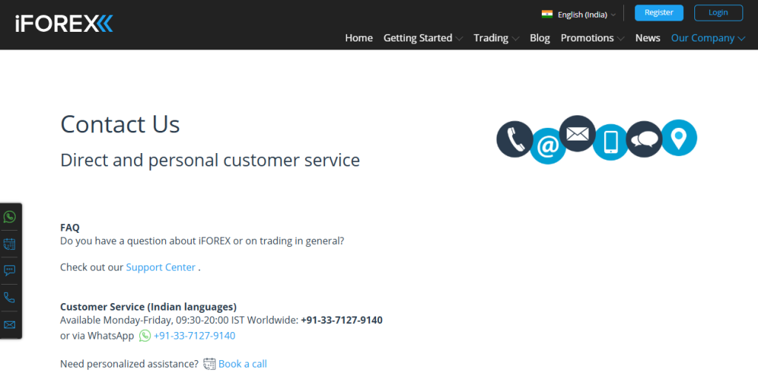Click the calendar booking sidebar icon

pyautogui.click(x=10, y=244)
